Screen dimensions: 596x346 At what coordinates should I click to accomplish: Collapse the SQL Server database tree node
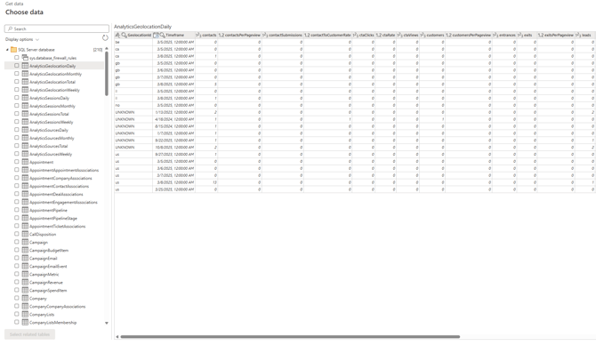point(7,50)
